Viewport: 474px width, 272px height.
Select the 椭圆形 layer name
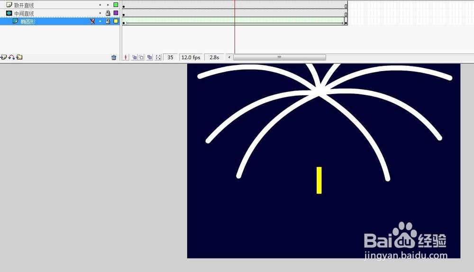pyautogui.click(x=28, y=21)
